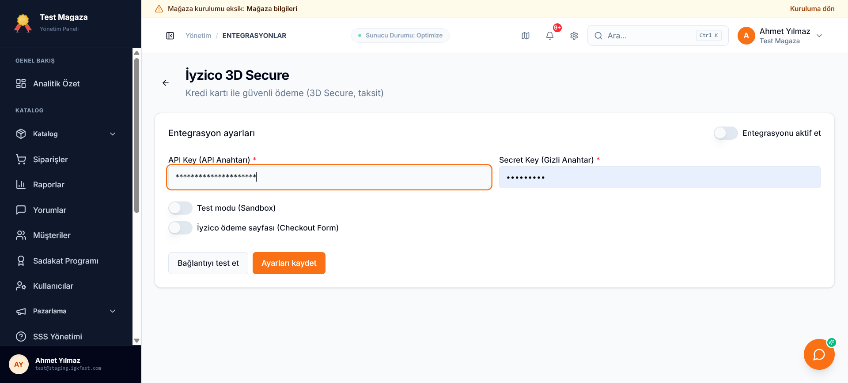The width and height of the screenshot is (848, 383).
Task: Click the test@staging.igkfast.com email text
Action: 68,368
